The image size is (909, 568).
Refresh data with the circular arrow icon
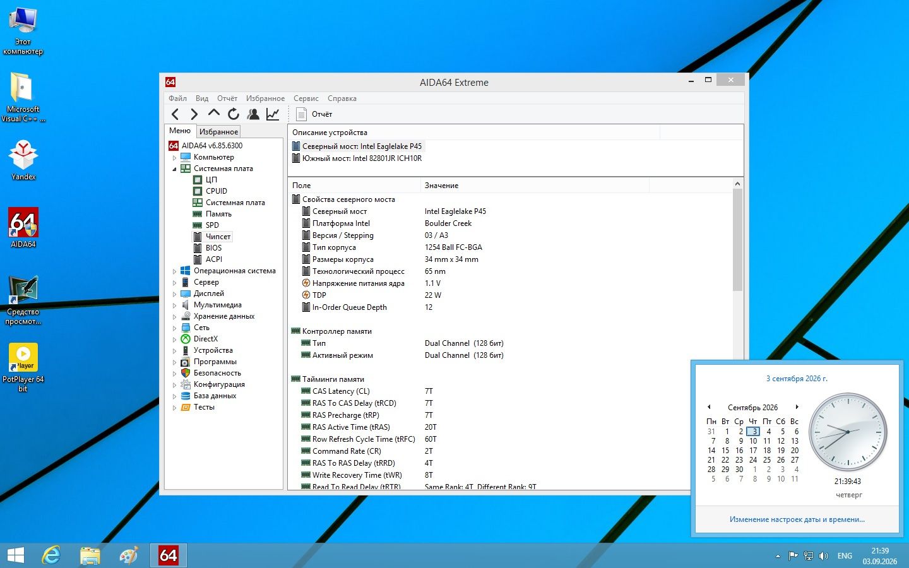(234, 114)
